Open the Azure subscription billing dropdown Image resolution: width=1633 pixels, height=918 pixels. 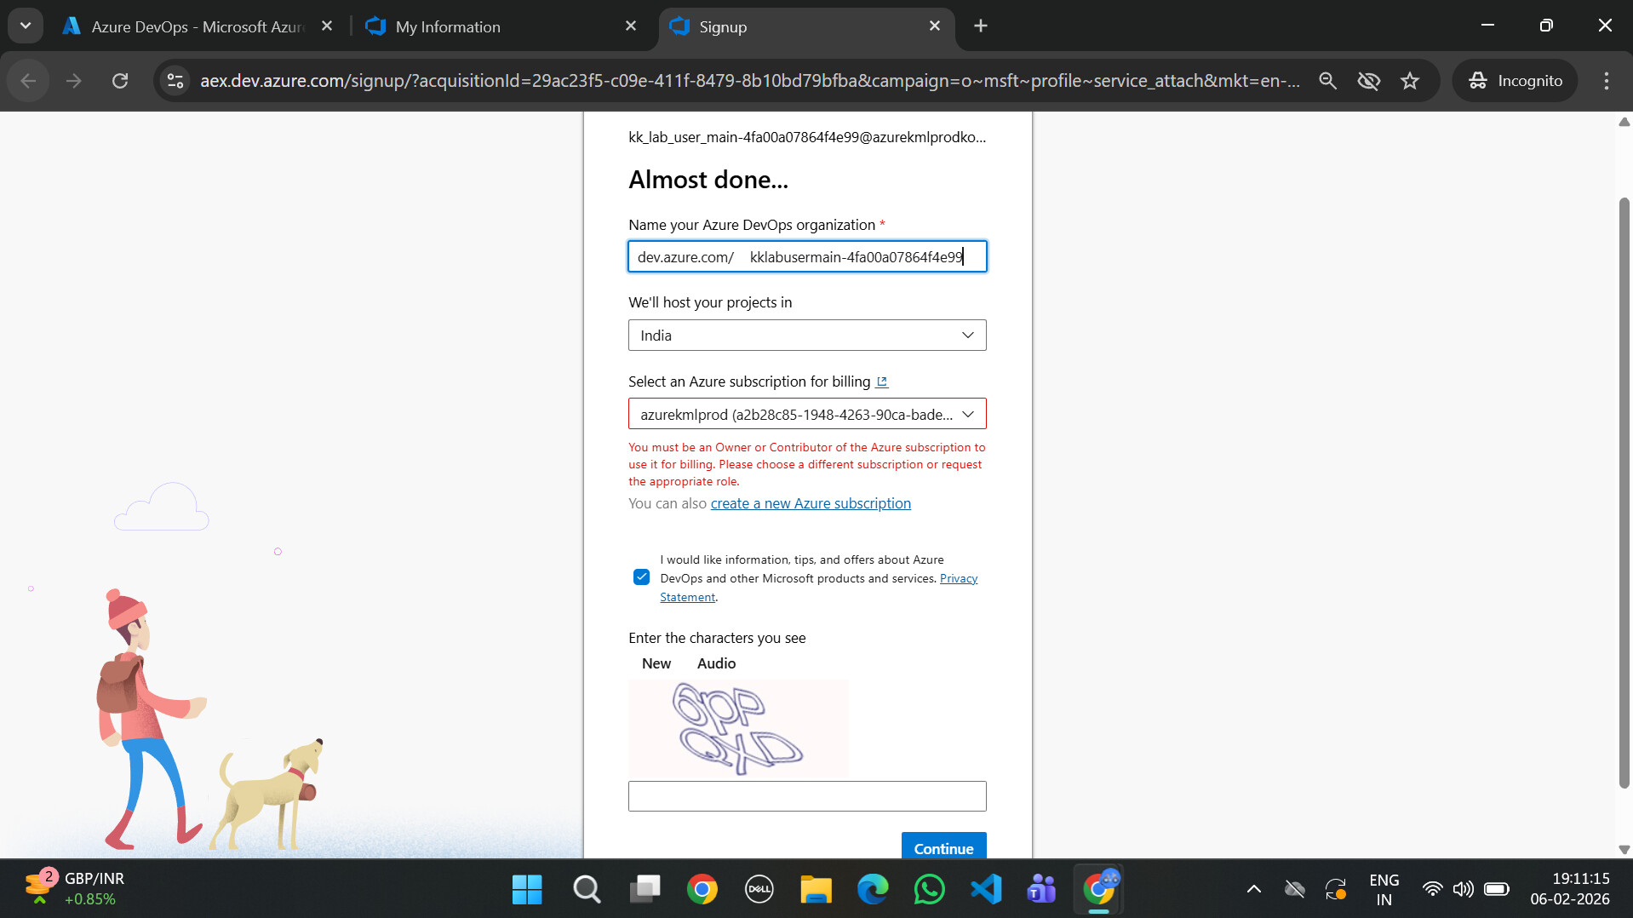[x=807, y=415]
